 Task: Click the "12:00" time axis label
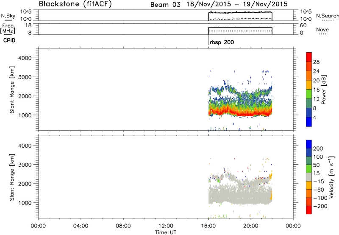pyautogui.click(x=166, y=226)
